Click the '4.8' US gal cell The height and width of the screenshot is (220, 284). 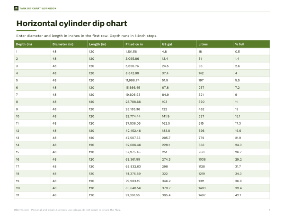(x=178, y=52)
